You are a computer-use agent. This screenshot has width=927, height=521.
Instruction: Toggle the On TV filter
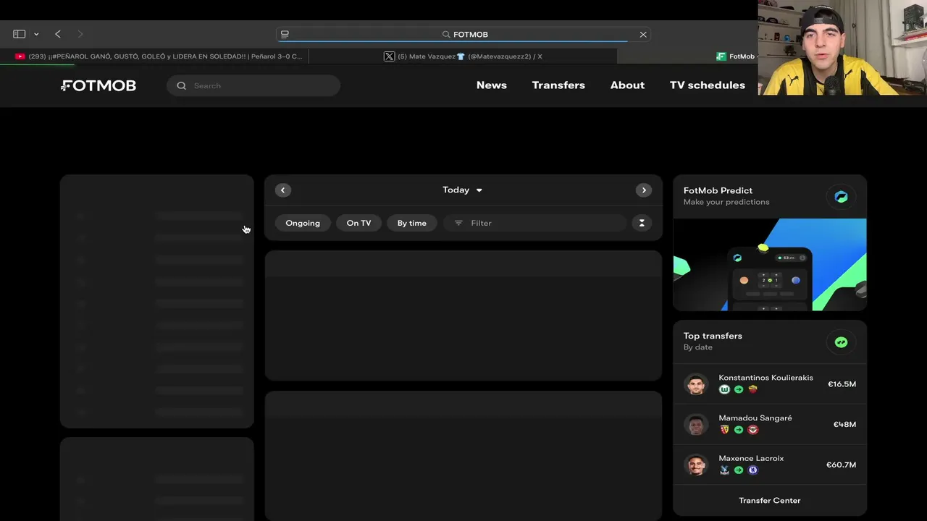(358, 223)
